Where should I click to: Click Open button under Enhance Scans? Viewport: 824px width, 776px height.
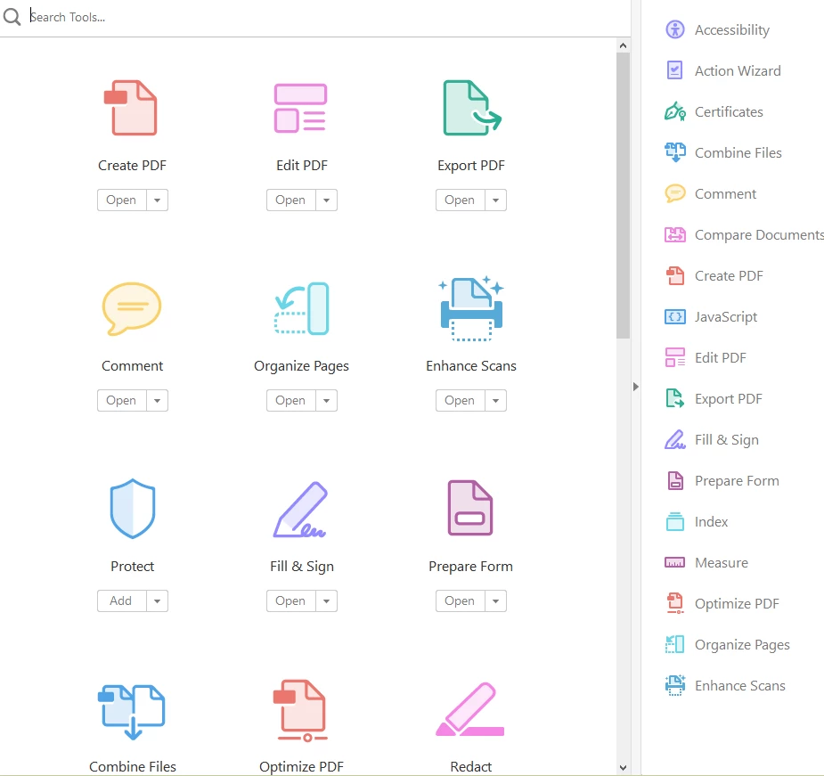pyautogui.click(x=460, y=401)
